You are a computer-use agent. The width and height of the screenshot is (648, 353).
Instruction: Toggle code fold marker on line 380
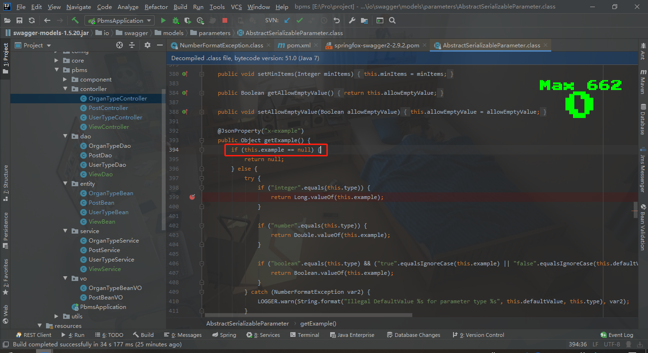coord(202,74)
